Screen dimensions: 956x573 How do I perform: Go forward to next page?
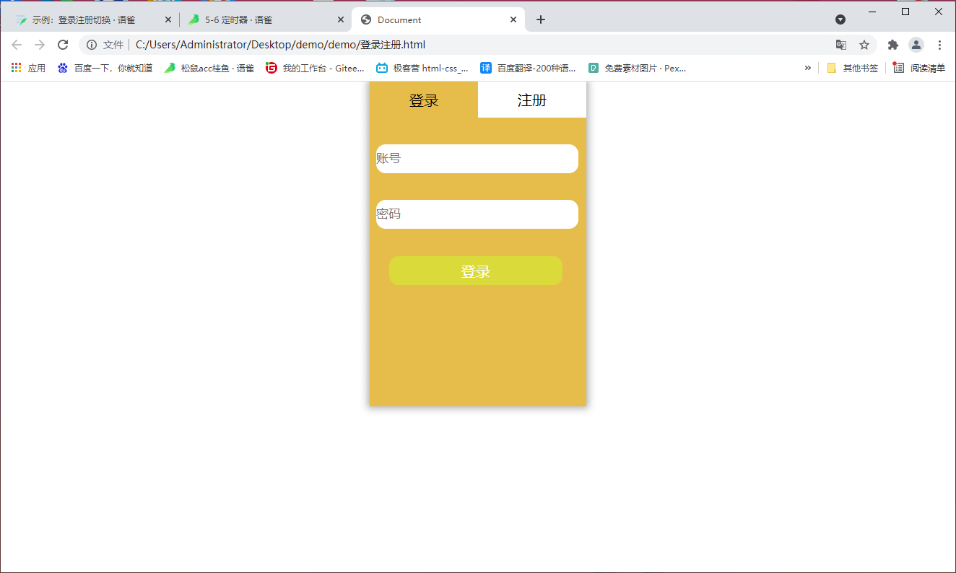(40, 45)
